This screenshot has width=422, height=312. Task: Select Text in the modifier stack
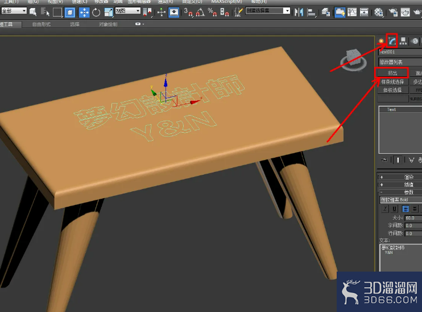[391, 109]
